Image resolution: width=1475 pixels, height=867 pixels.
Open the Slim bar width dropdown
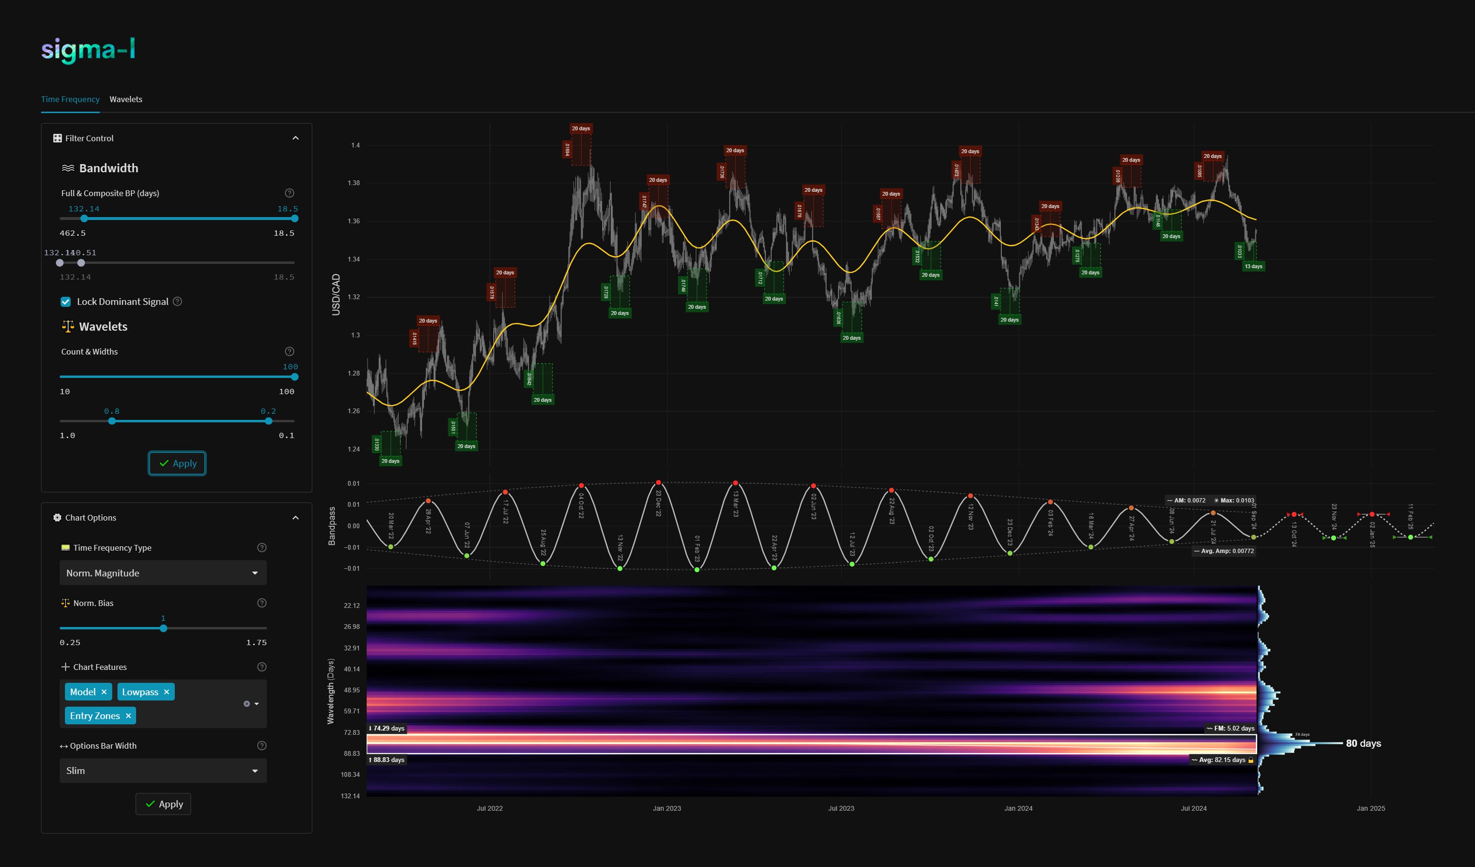[163, 771]
